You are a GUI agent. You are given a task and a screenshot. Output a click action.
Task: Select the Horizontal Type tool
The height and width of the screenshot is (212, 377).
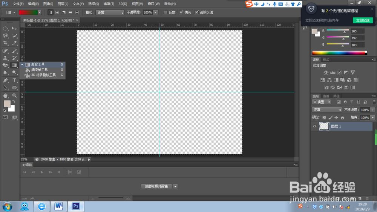pos(14,80)
